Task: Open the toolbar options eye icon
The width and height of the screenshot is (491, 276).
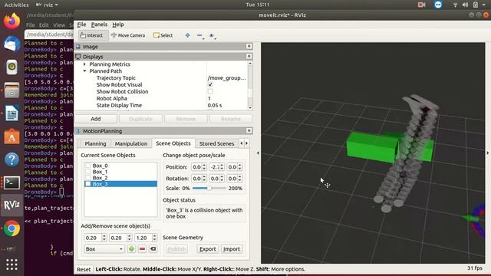Action: [212, 35]
